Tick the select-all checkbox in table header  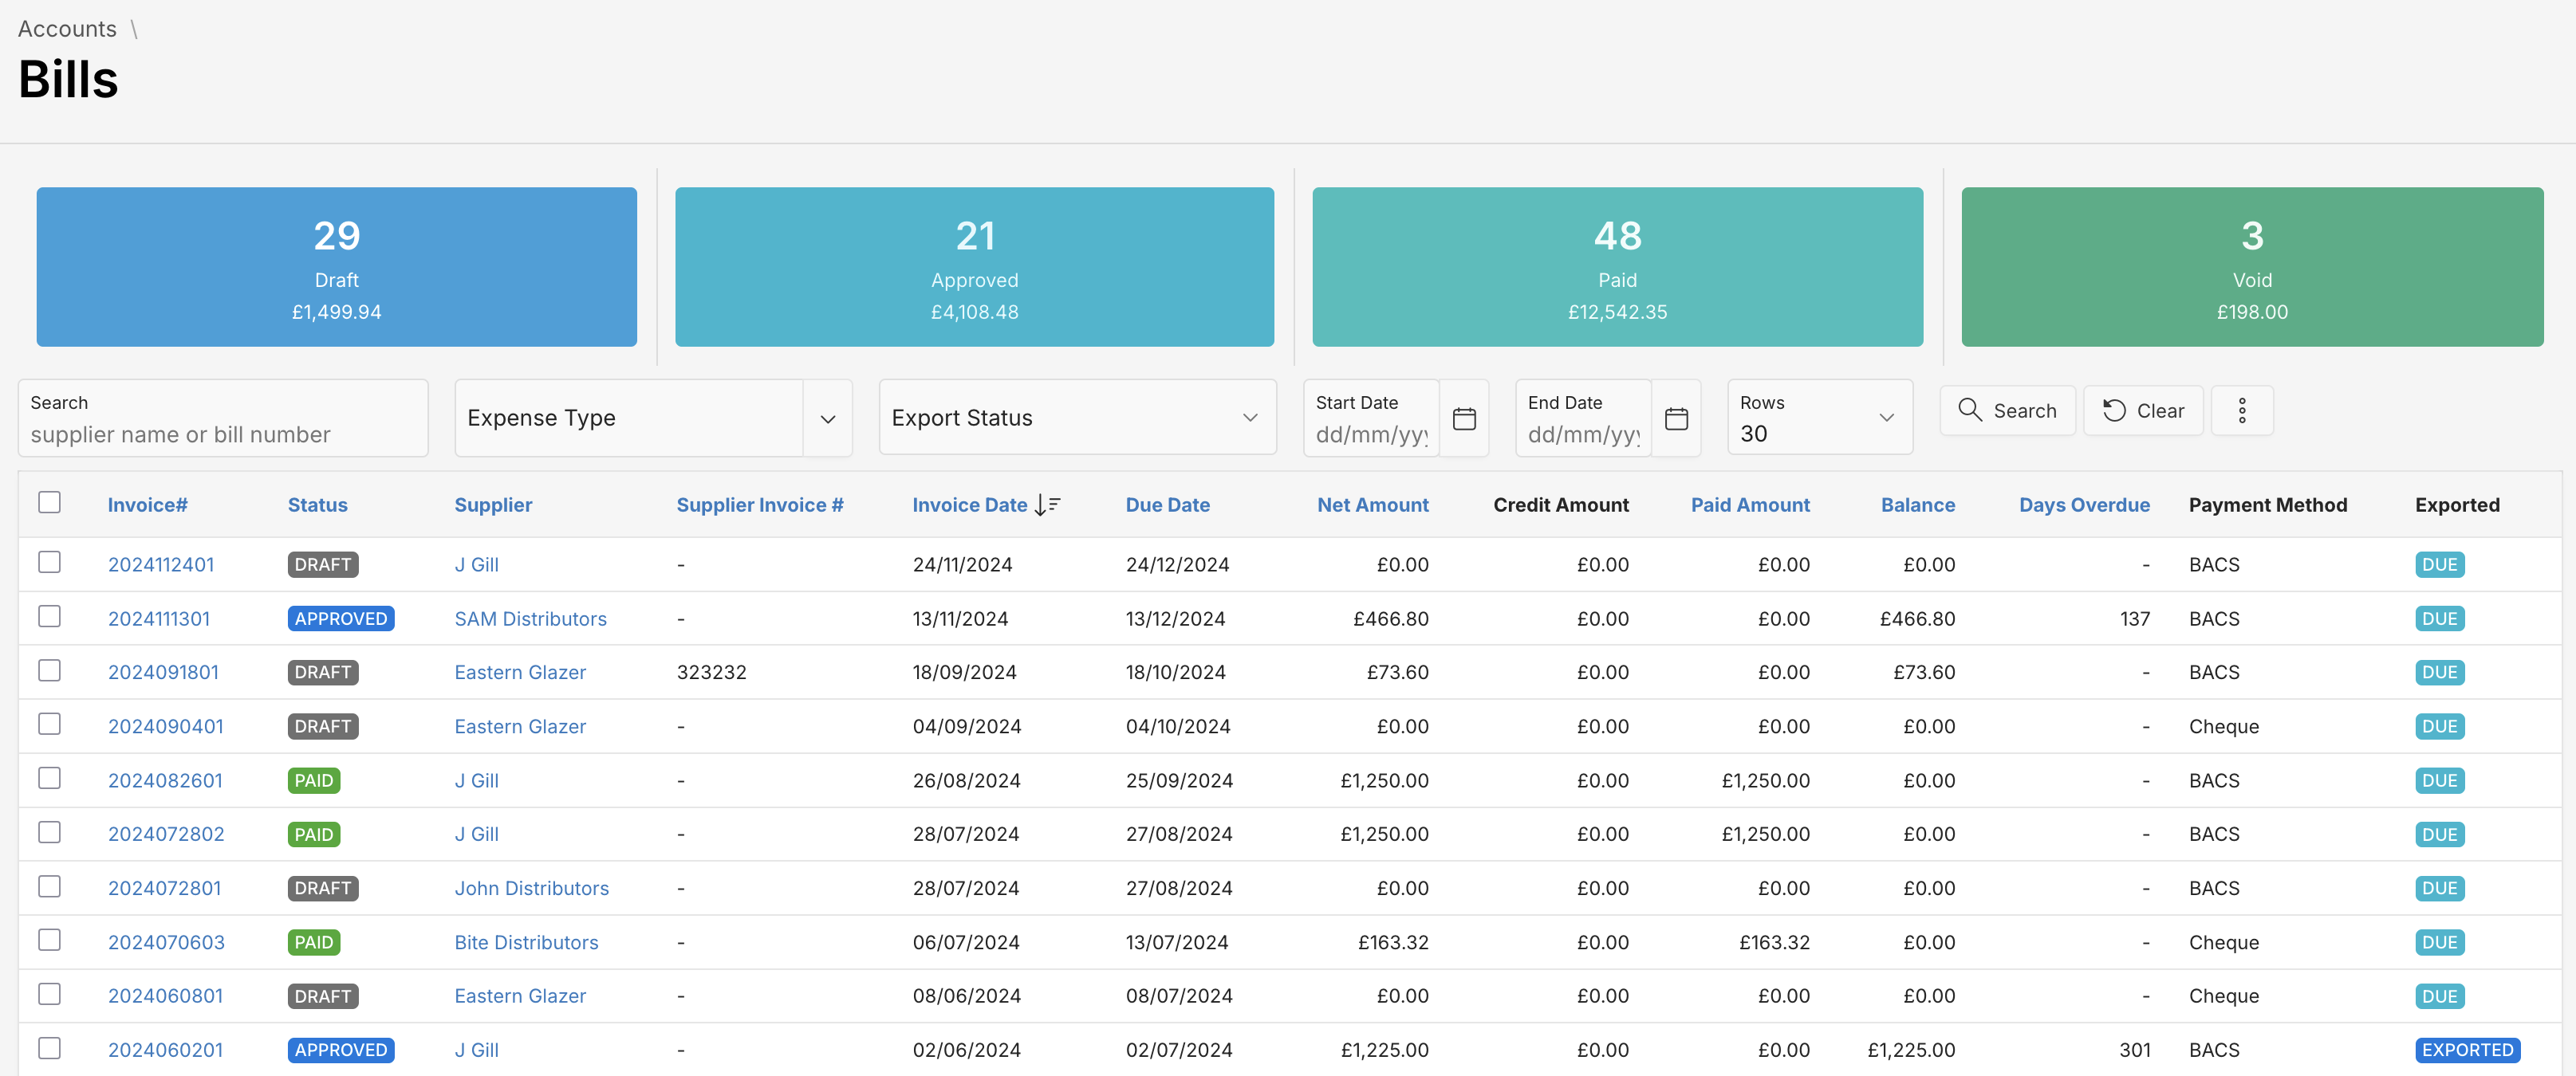[49, 503]
